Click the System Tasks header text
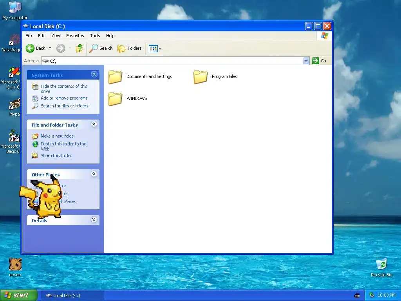 tap(47, 75)
